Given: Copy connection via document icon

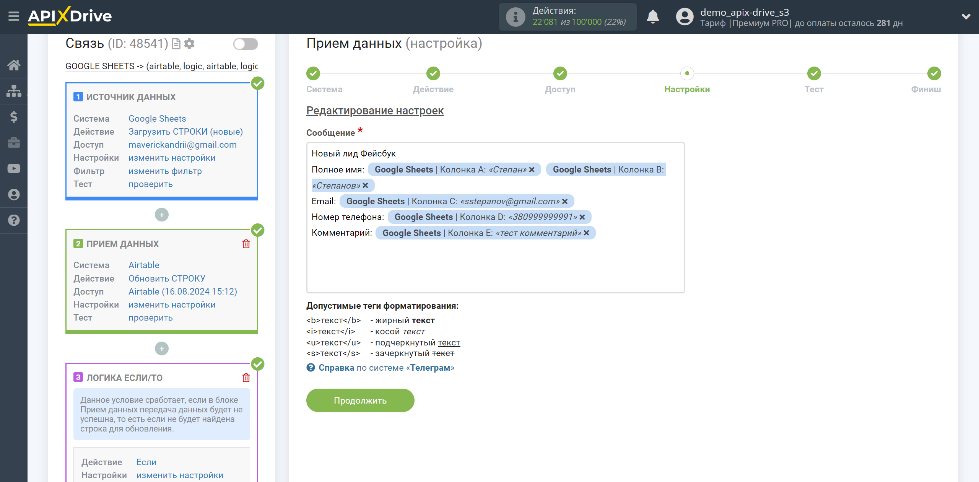Looking at the screenshot, I should pyautogui.click(x=176, y=44).
